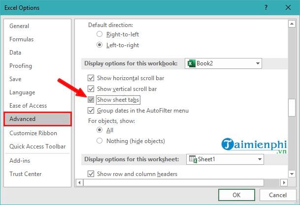Select the Advanced category
Screen dimensions: 300x205
[x=38, y=119]
